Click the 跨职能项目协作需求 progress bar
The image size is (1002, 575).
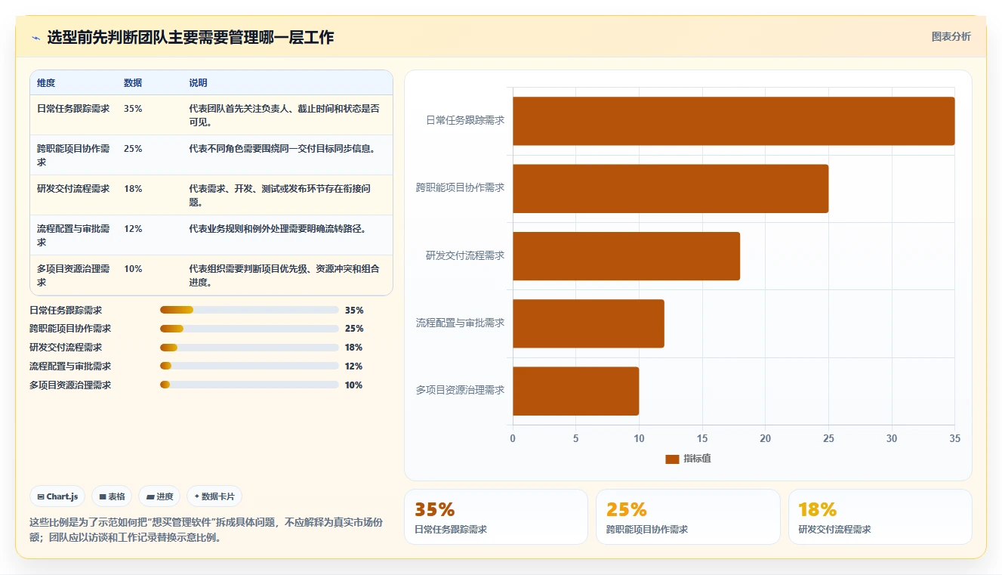(x=249, y=329)
